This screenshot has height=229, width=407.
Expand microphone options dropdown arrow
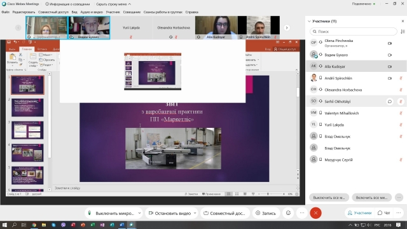[140, 213]
